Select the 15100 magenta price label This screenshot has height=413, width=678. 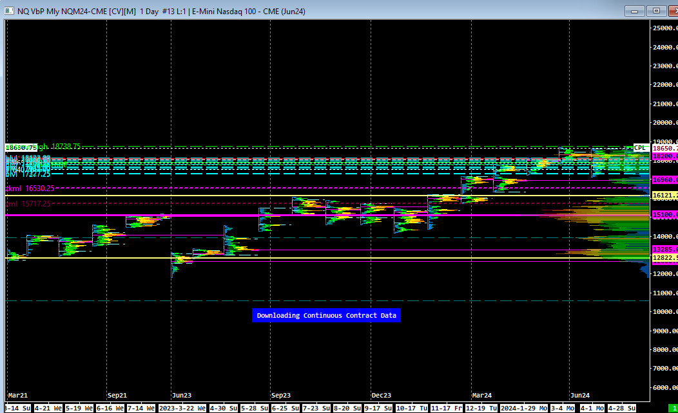pyautogui.click(x=664, y=214)
